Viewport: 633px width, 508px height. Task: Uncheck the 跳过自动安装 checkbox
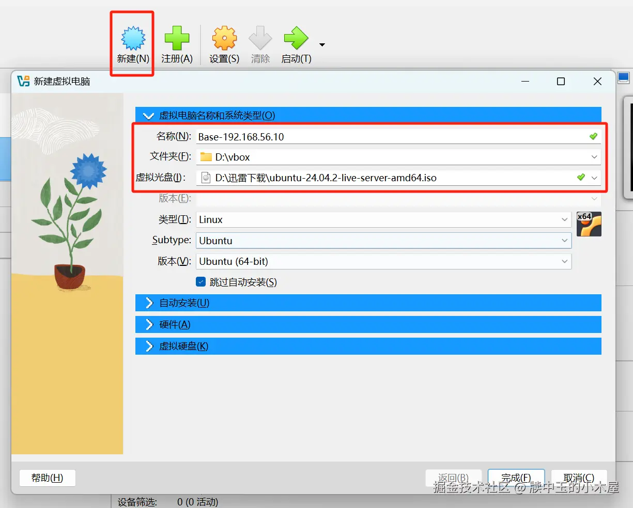[x=201, y=282]
